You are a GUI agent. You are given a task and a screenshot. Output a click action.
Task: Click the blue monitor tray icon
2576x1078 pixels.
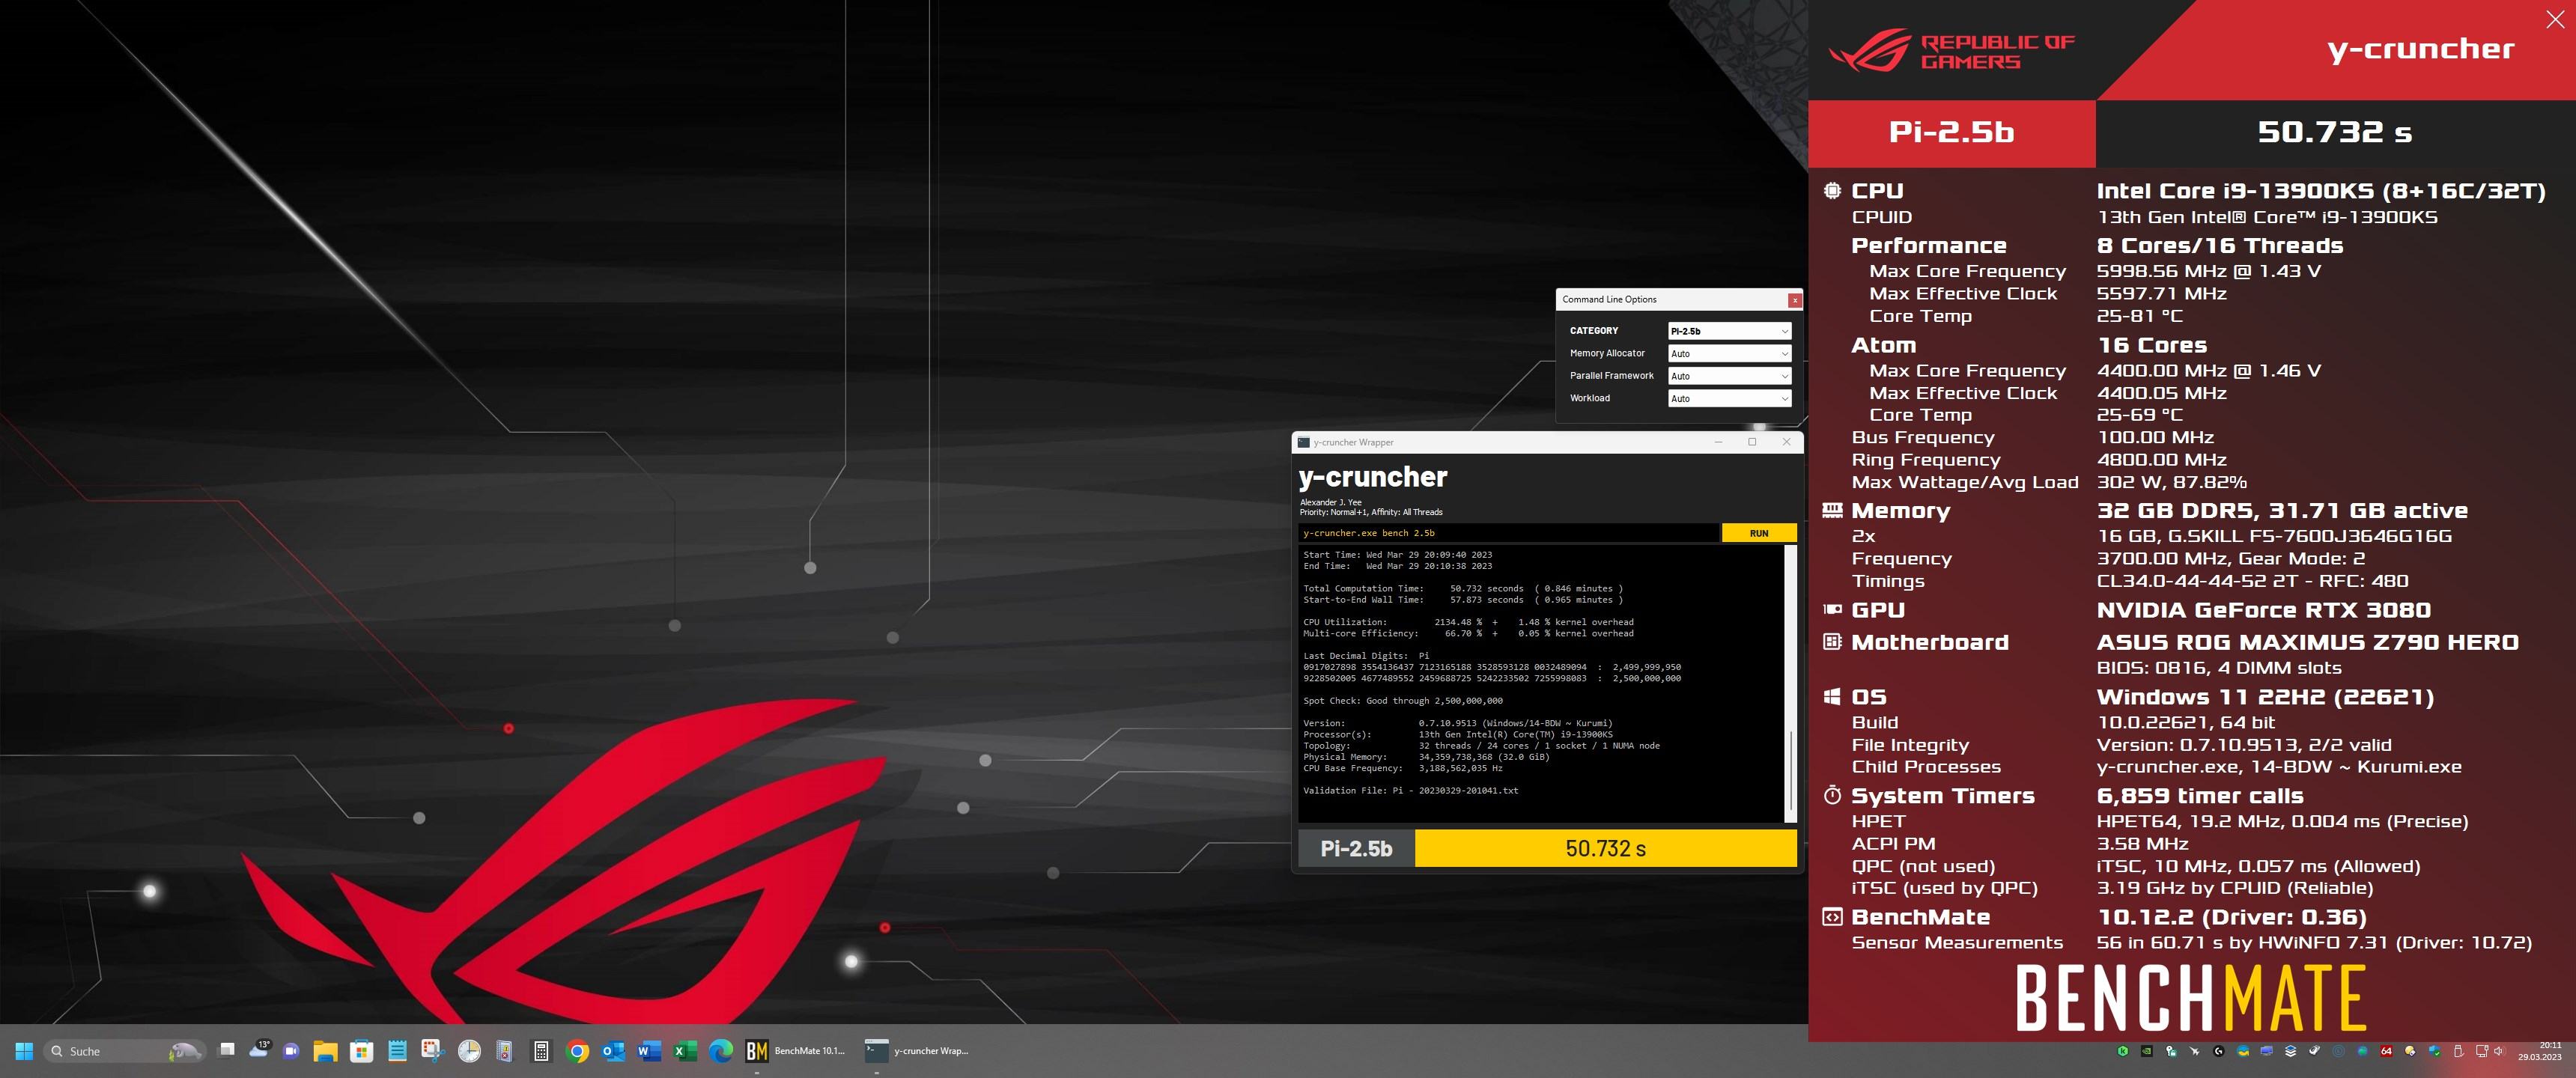point(2267,1051)
